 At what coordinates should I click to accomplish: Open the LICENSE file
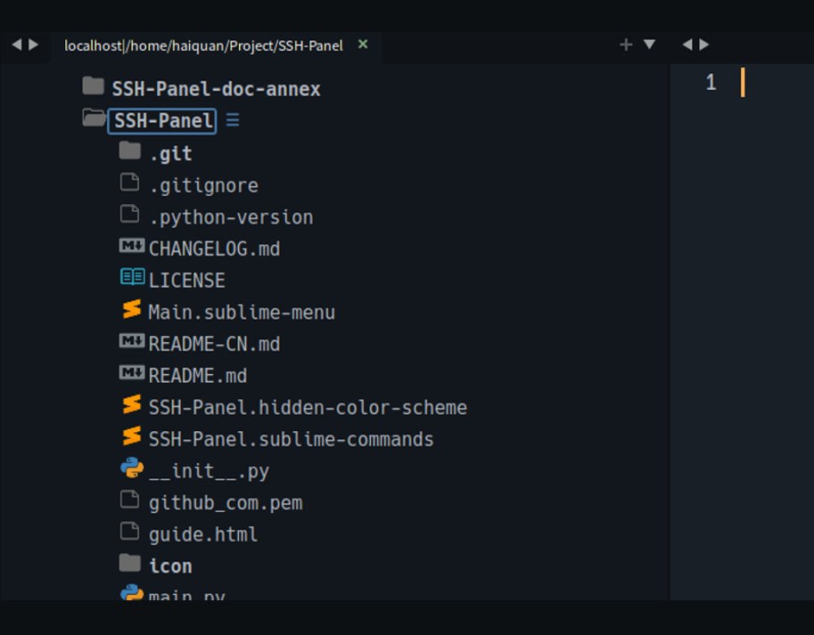click(187, 281)
